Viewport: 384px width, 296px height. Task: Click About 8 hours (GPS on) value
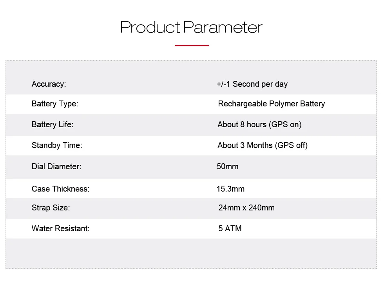click(x=259, y=125)
